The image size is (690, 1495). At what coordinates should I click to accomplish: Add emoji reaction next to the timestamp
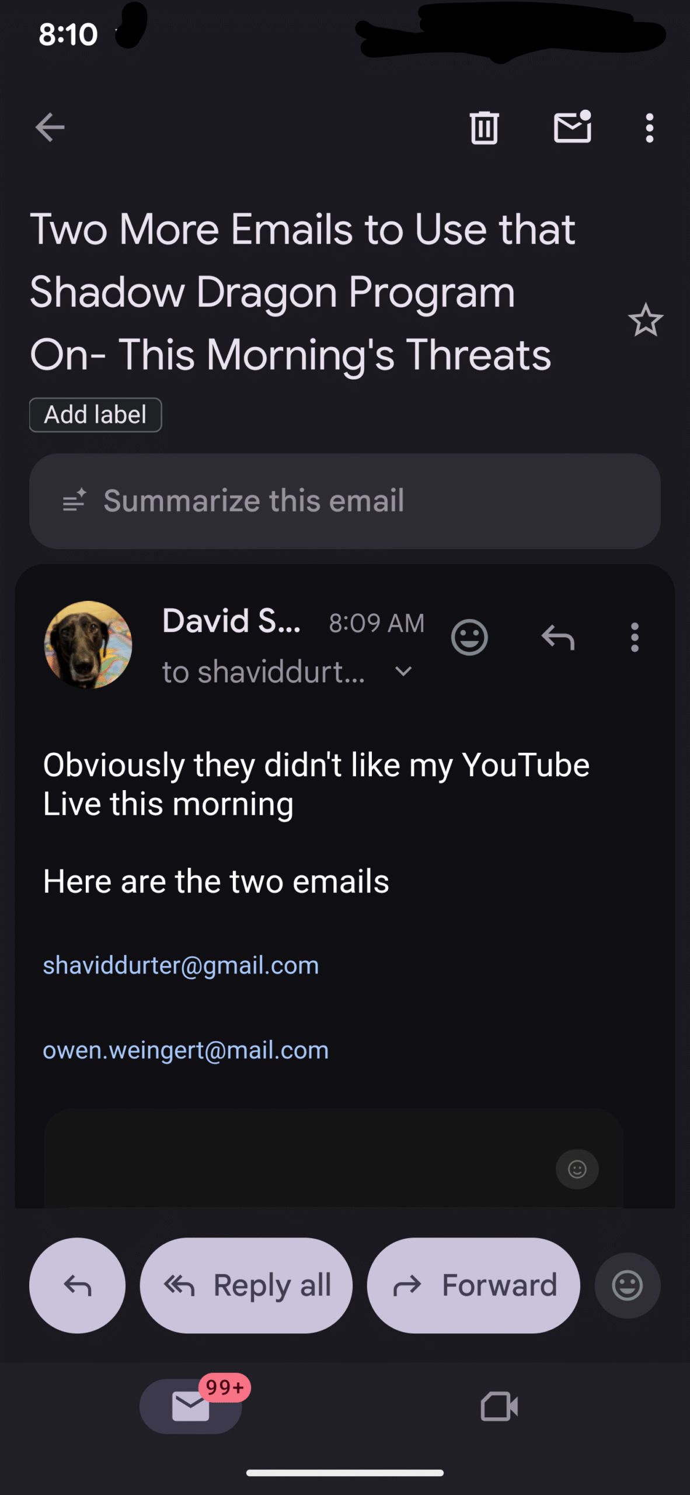[x=469, y=637]
